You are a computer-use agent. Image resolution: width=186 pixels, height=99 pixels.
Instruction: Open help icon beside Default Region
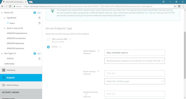(98, 51)
